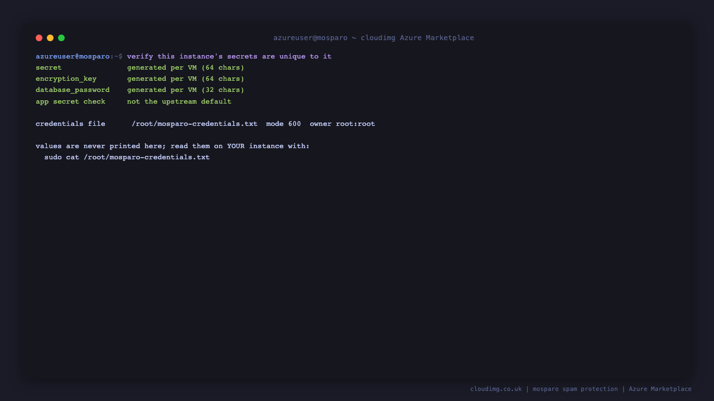This screenshot has height=401, width=714.
Task: Click the 'encryption_key' label
Action: [x=66, y=79]
